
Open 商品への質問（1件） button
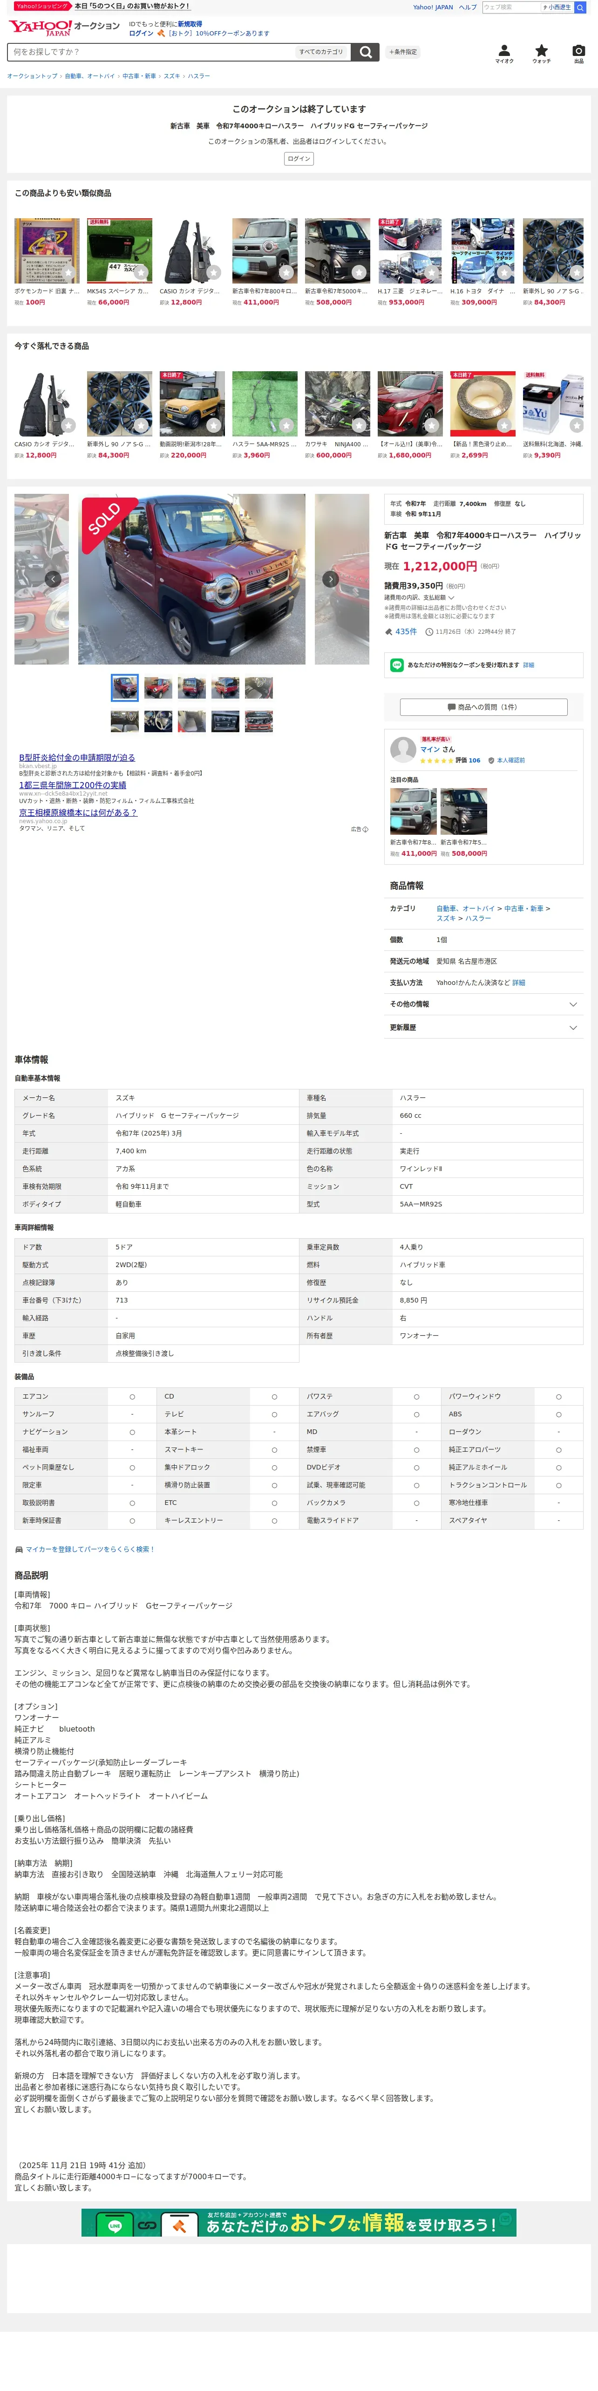point(483,707)
